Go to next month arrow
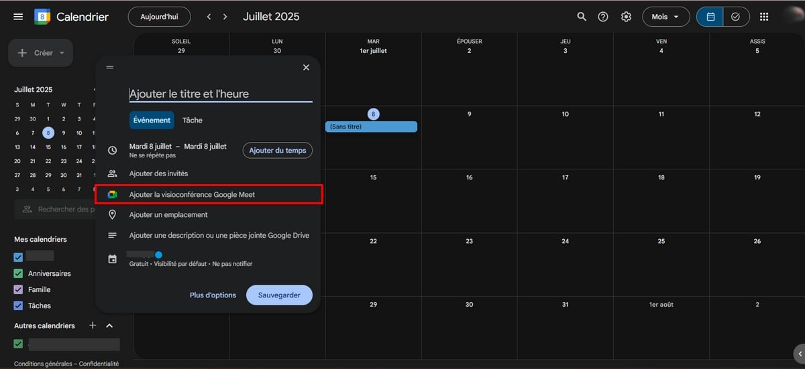 [x=225, y=17]
